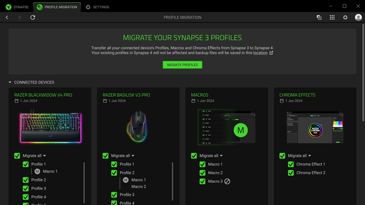Click the Razer BlackWidow V4 Pro title
The width and height of the screenshot is (365, 205).
(43, 95)
